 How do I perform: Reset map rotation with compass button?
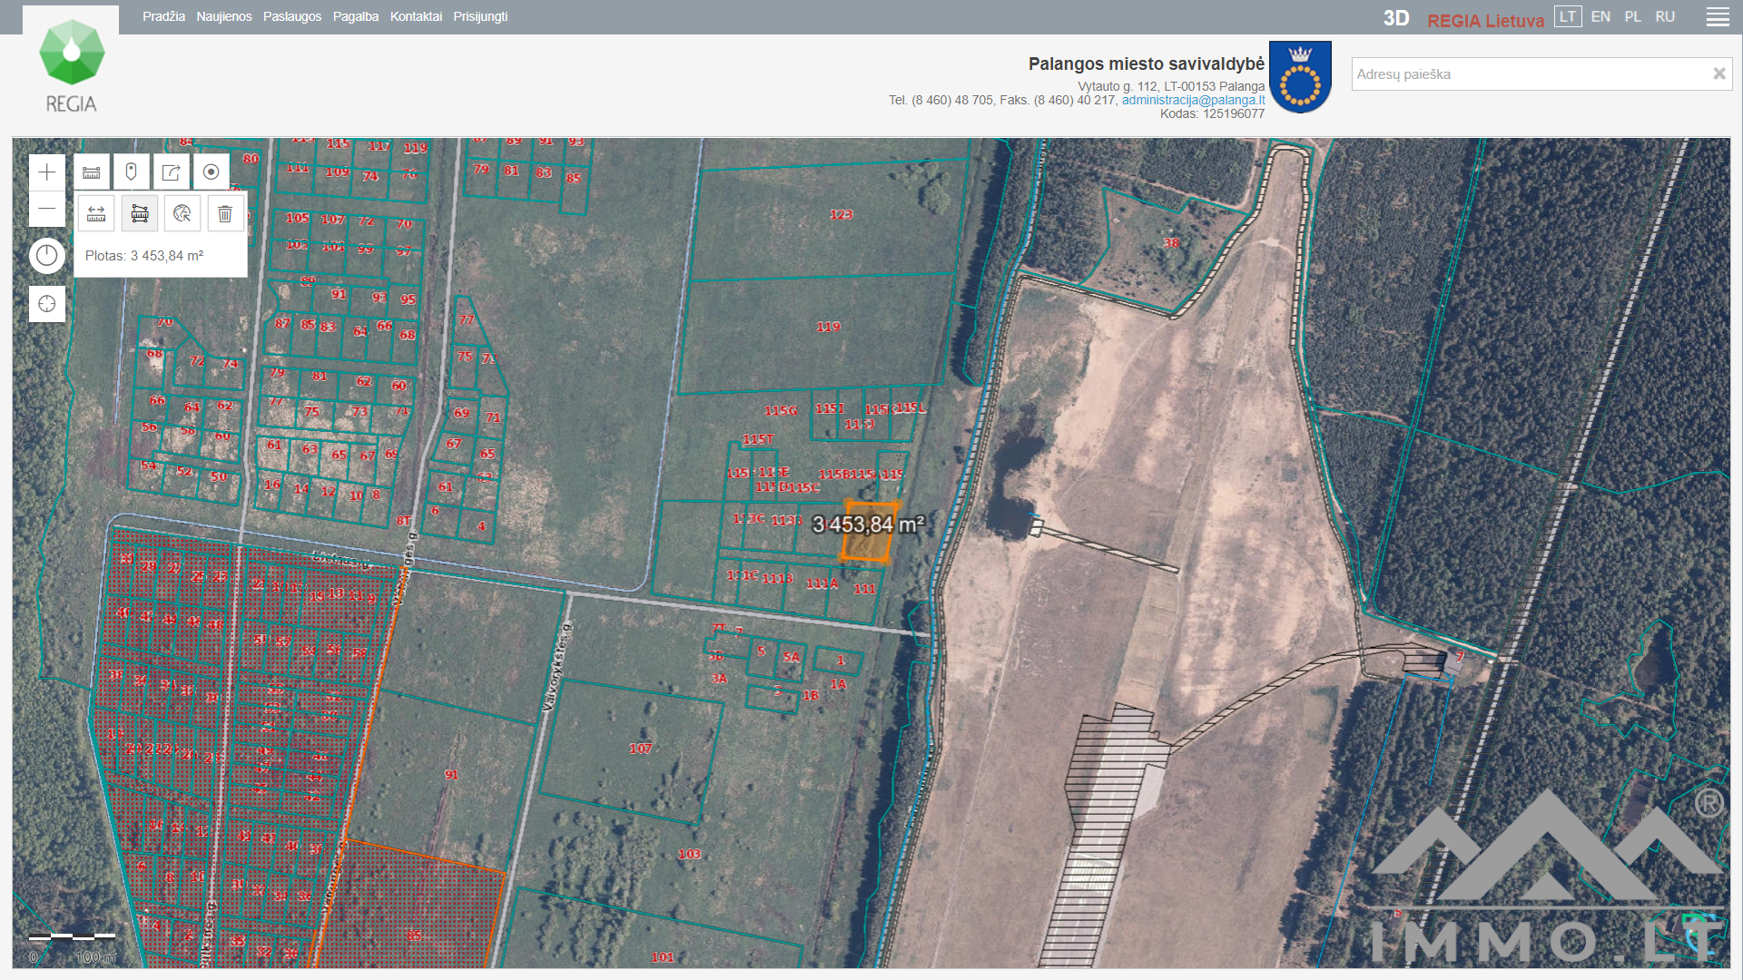pos(47,256)
